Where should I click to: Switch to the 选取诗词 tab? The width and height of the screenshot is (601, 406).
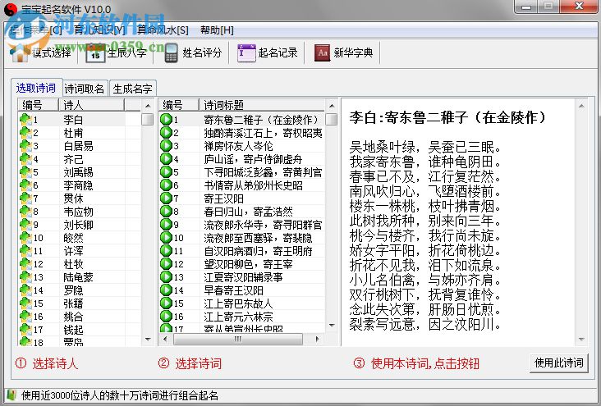point(35,88)
